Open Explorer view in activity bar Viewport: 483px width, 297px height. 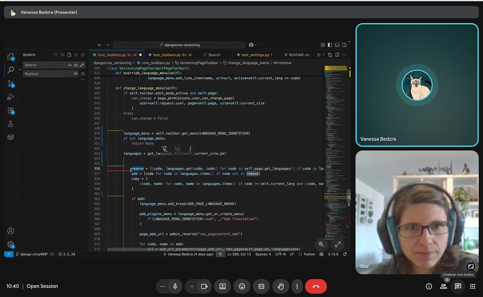11,57
